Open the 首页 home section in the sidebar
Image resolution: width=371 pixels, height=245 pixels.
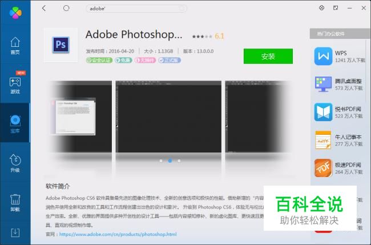[15, 46]
